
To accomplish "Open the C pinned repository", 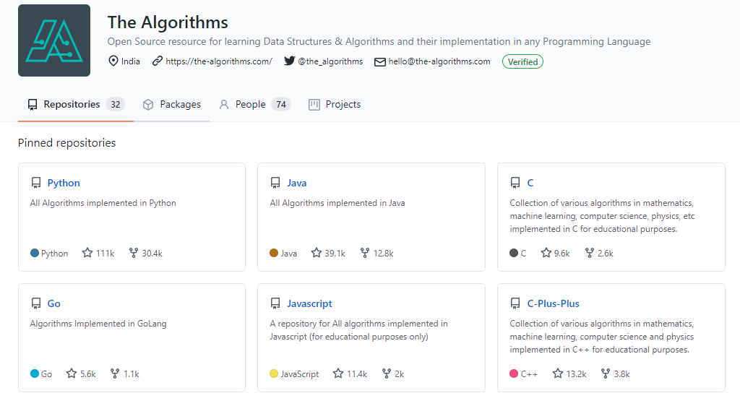I will pyautogui.click(x=530, y=183).
